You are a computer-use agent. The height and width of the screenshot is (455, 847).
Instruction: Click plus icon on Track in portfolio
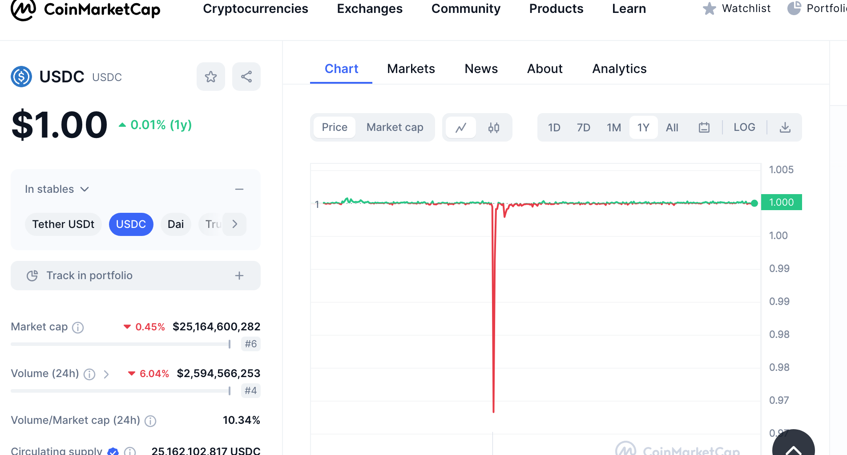coord(239,276)
